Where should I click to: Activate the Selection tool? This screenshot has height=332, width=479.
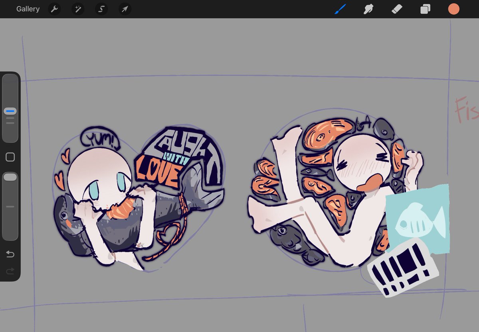[101, 9]
